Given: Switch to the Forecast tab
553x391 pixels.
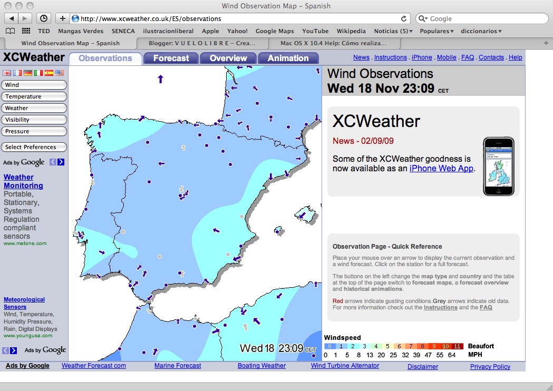Looking at the screenshot, I should pos(170,58).
